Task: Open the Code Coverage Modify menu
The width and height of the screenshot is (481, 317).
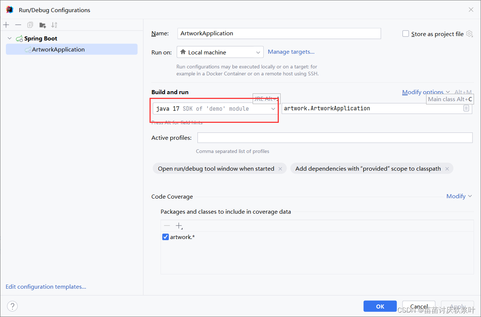Action: tap(457, 196)
